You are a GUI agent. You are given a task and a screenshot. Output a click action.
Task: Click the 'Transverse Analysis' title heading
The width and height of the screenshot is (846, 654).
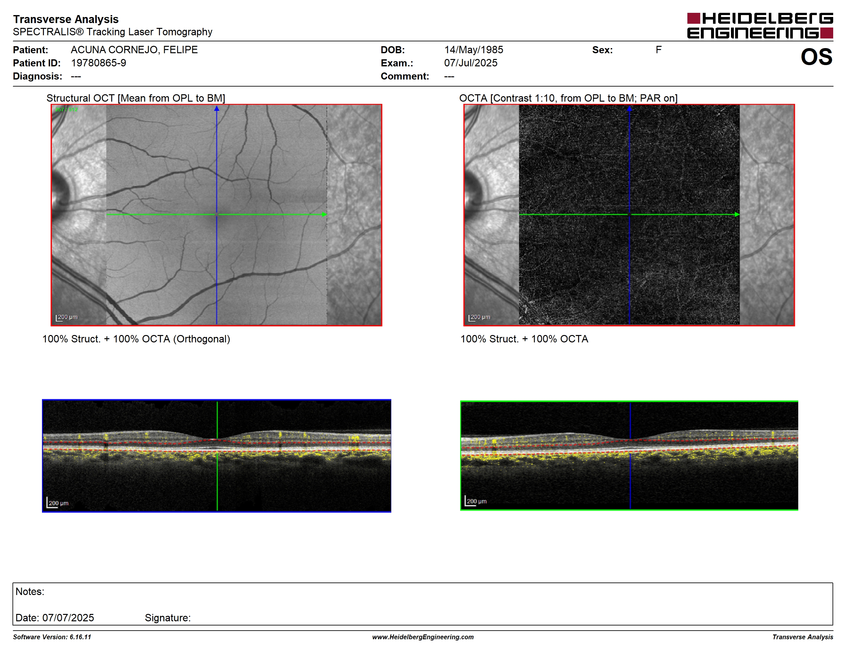(66, 19)
